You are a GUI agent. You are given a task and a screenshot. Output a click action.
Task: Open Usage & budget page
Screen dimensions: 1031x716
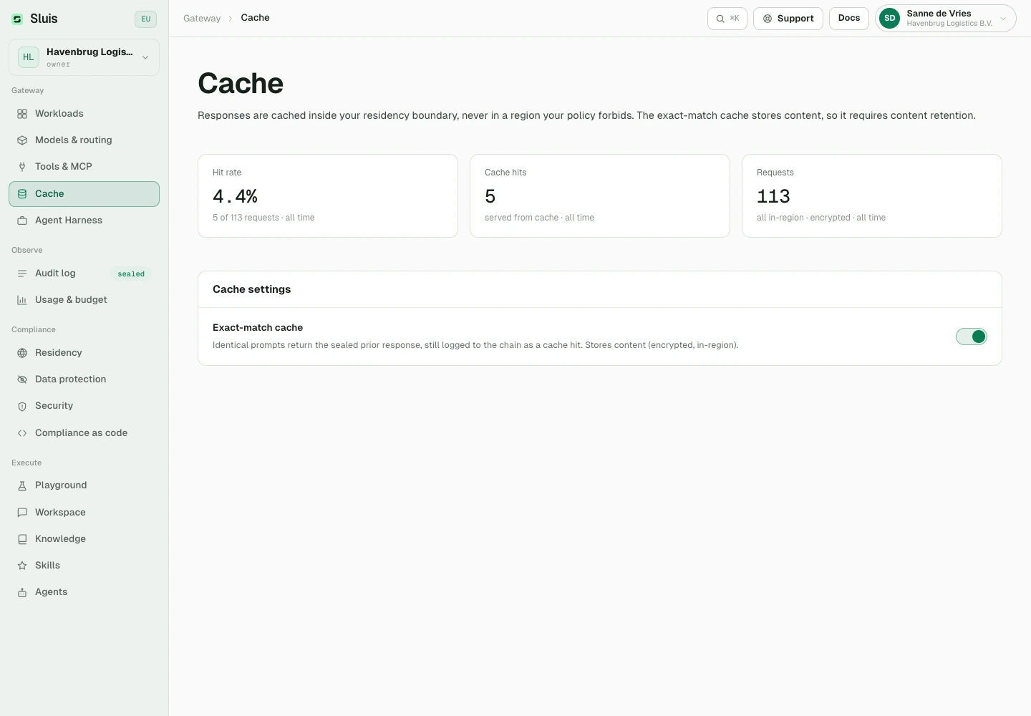point(84,300)
